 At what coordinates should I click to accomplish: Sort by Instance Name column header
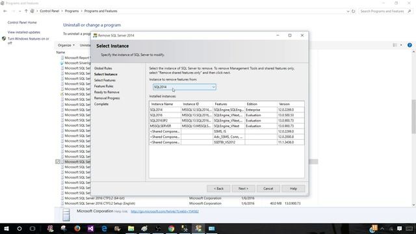click(x=165, y=104)
